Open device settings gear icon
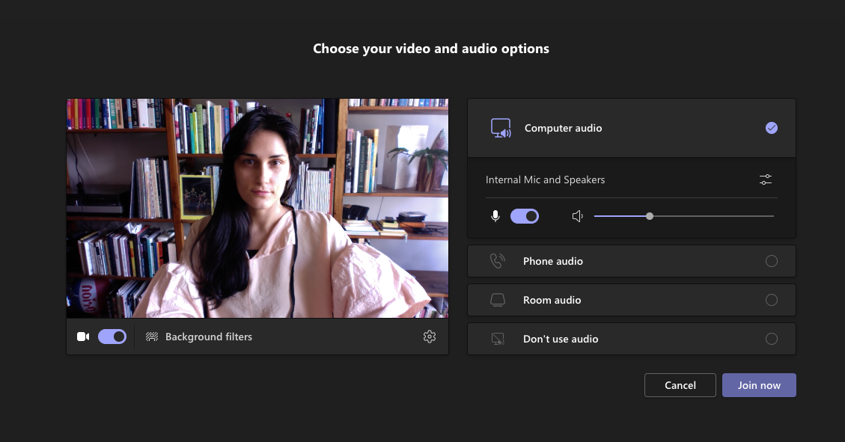This screenshot has height=442, width=845. tap(430, 337)
